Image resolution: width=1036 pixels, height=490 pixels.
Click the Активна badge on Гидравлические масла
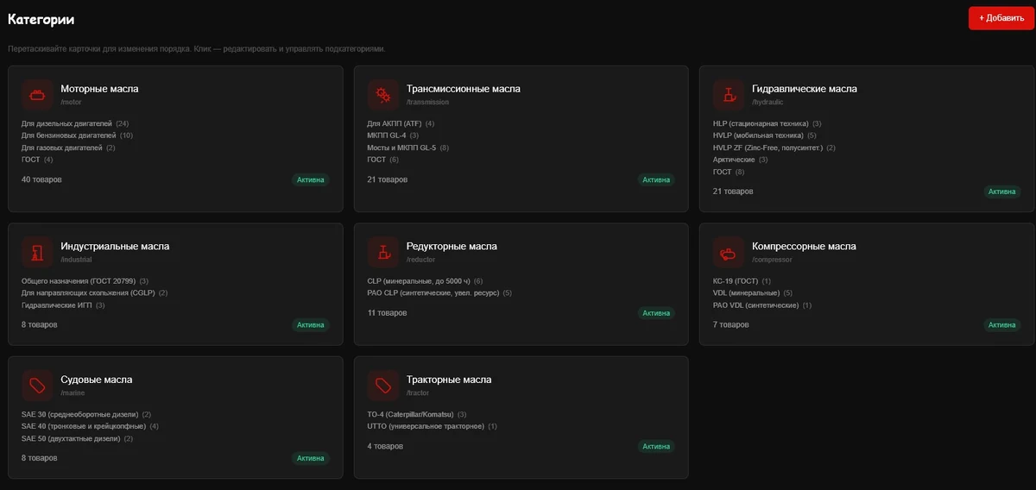[x=1002, y=192]
